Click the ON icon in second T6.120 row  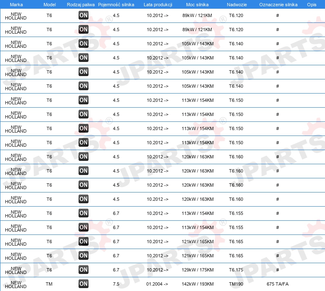(x=84, y=29)
